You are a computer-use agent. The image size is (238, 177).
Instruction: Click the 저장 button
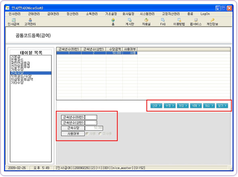click(183, 105)
